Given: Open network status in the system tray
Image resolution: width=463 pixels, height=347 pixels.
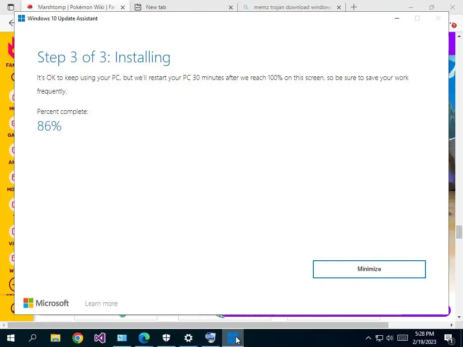Looking at the screenshot, I should [379, 338].
